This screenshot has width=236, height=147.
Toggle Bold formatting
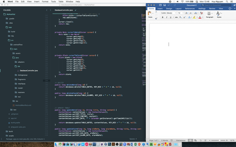tap(162, 17)
